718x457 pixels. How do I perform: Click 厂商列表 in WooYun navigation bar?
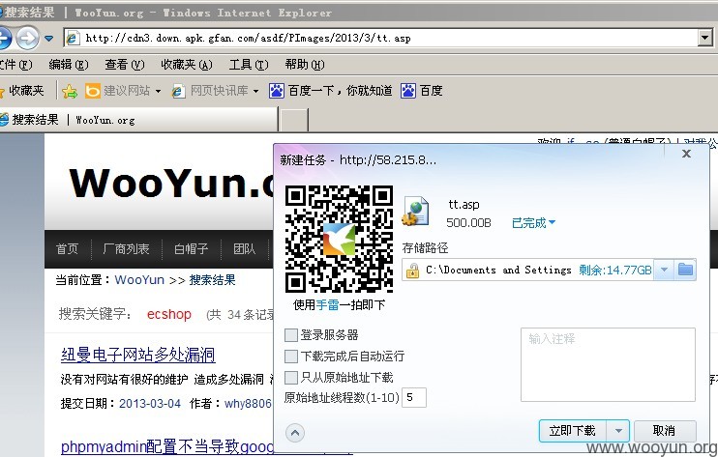pyautogui.click(x=126, y=248)
